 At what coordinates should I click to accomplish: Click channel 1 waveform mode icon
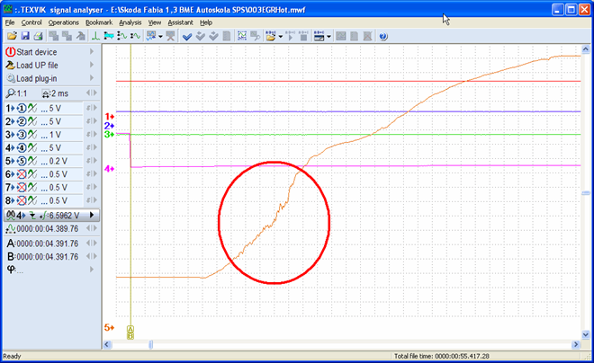(x=32, y=108)
